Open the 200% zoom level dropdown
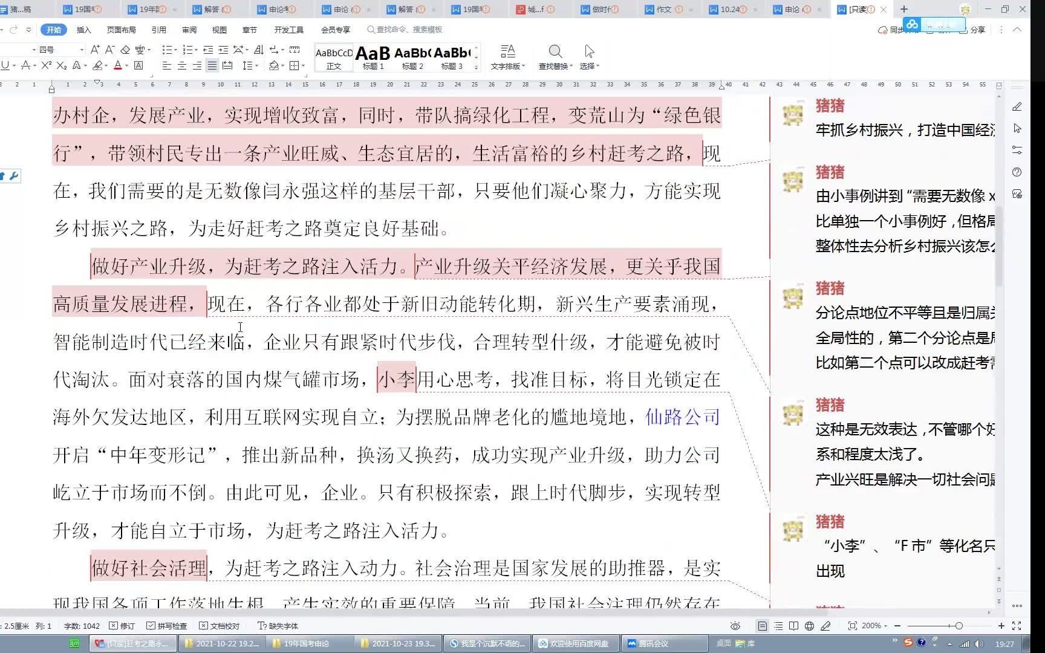 874,626
